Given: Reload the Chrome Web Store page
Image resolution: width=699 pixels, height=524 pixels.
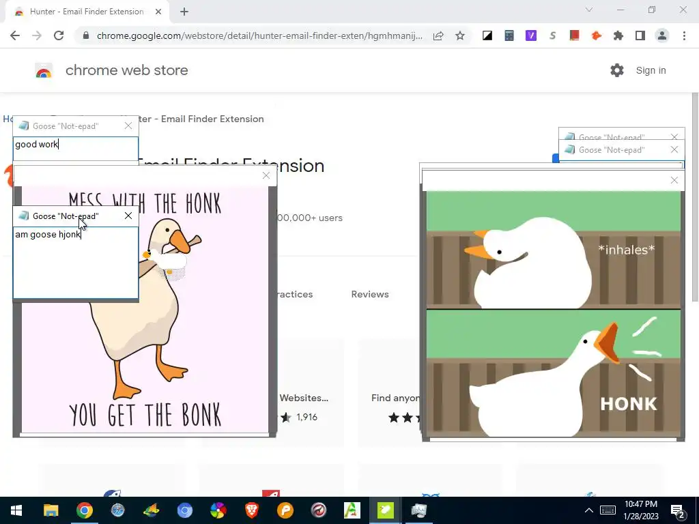Looking at the screenshot, I should pos(59,35).
